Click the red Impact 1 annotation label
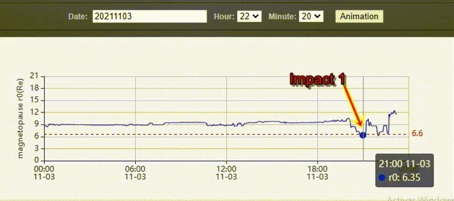 pos(318,80)
